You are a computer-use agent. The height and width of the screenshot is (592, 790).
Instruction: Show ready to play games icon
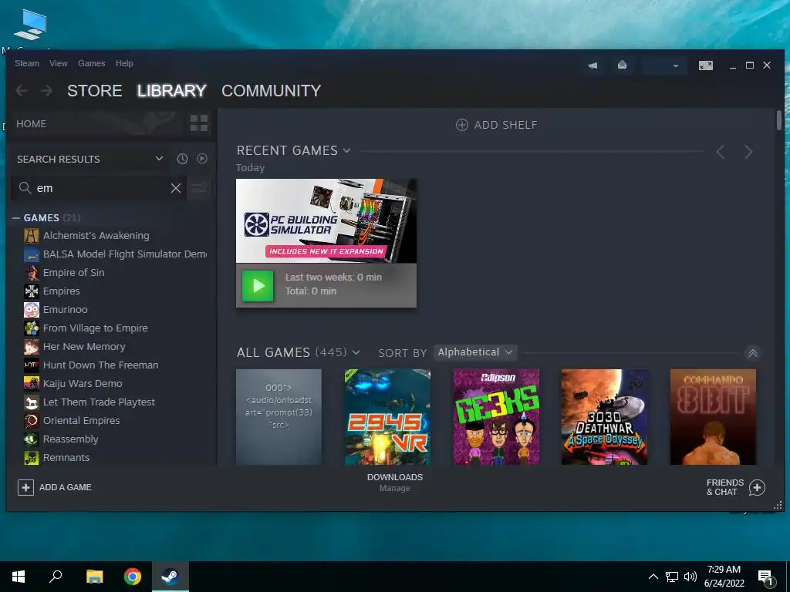pyautogui.click(x=202, y=159)
